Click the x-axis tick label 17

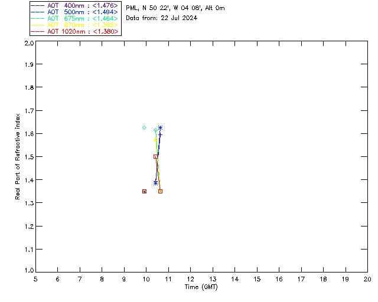coord(301,279)
